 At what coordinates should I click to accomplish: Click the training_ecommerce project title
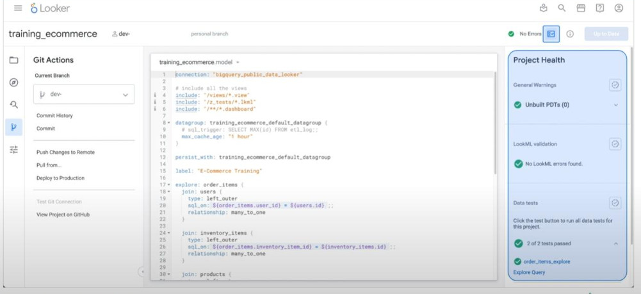coord(53,34)
